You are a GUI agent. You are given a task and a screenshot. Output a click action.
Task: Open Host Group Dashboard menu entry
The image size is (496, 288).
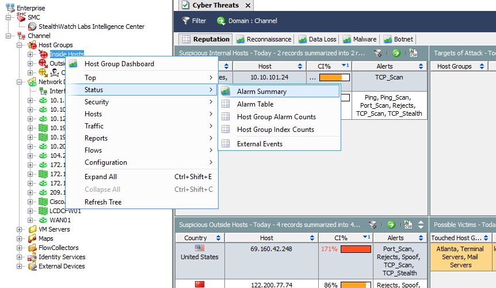coord(142,63)
